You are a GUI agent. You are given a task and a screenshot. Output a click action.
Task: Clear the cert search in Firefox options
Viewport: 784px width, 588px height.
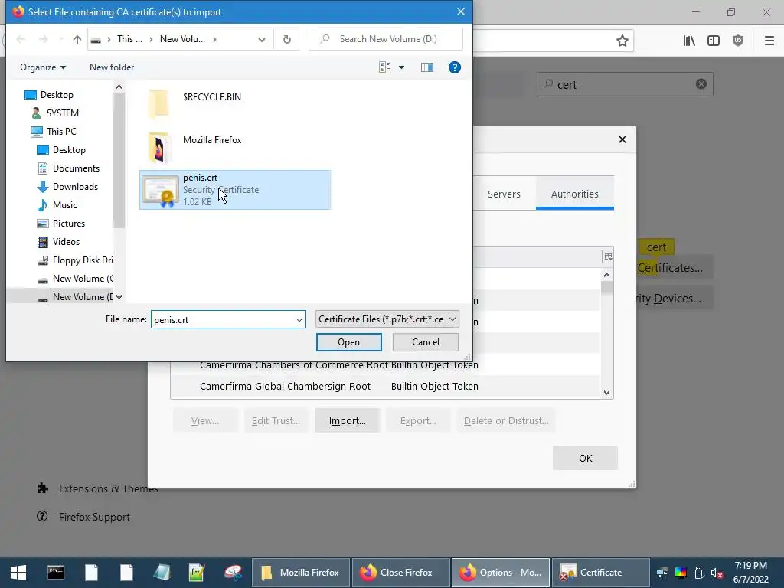point(701,84)
